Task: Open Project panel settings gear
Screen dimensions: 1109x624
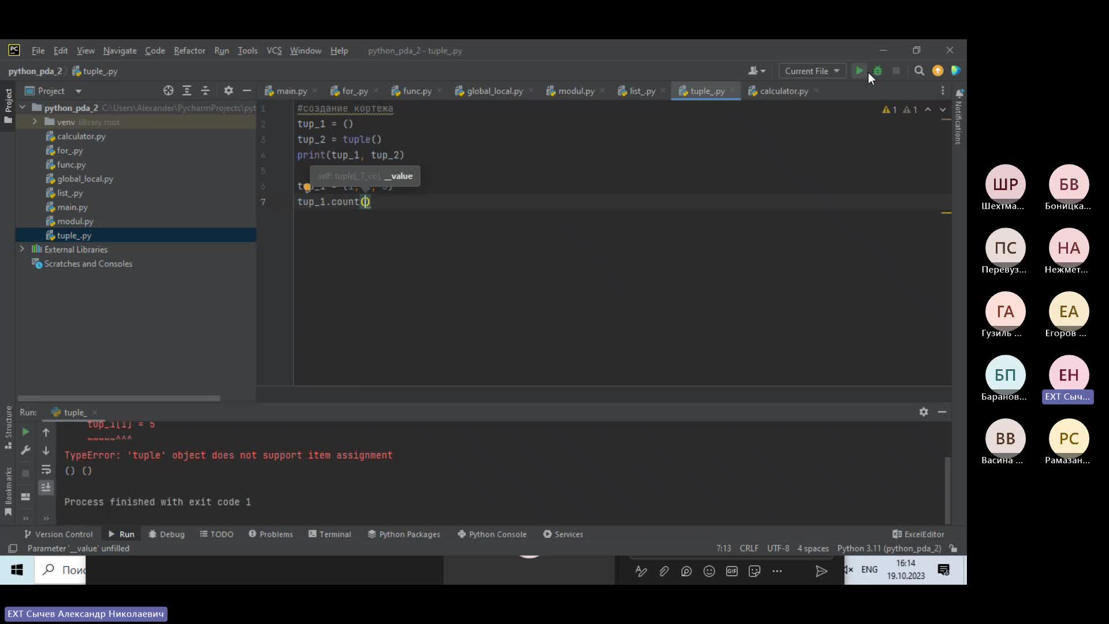Action: click(228, 91)
